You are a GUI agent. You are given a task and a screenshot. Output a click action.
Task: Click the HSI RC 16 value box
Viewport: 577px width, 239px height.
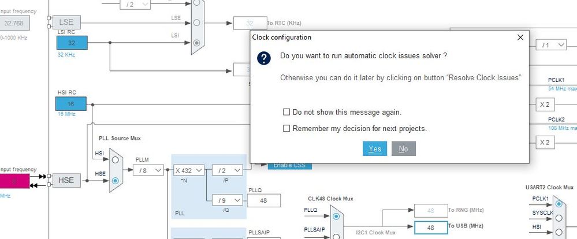[71, 104]
